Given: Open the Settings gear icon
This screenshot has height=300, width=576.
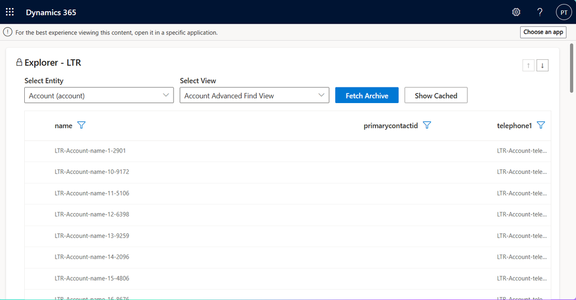Looking at the screenshot, I should coord(516,12).
